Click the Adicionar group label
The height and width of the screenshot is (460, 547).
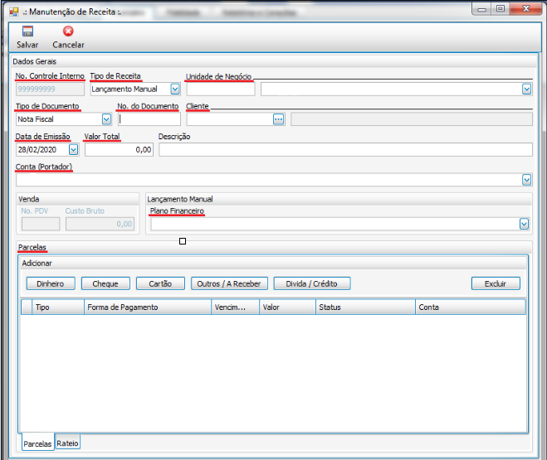click(37, 264)
